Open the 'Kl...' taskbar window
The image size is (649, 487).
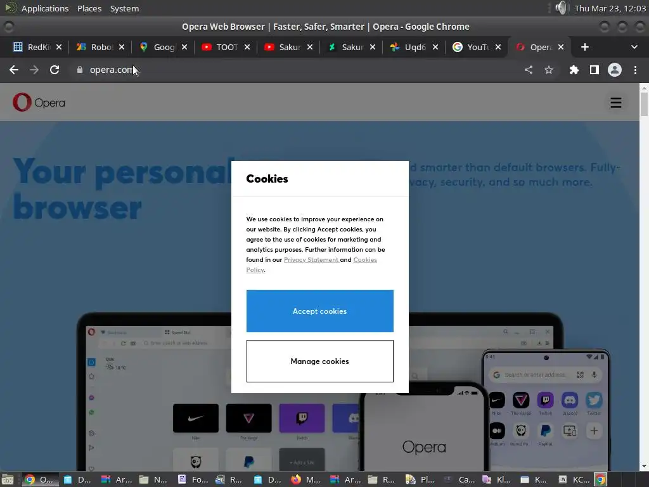[497, 479]
